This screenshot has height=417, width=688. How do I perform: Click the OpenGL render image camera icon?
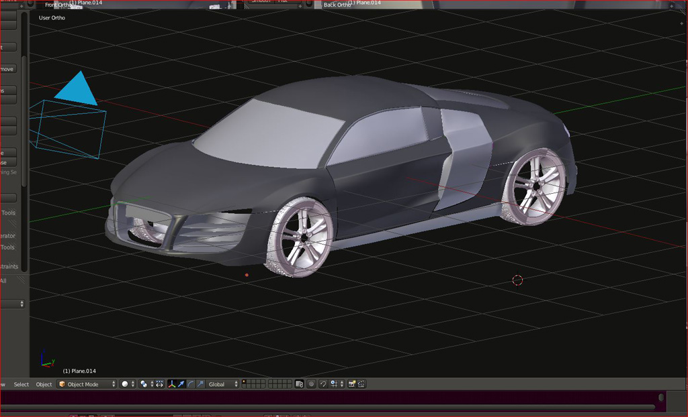[352, 384]
